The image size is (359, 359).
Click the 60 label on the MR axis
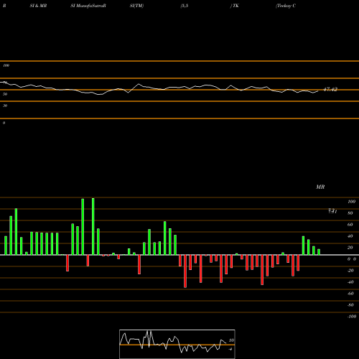(350, 225)
